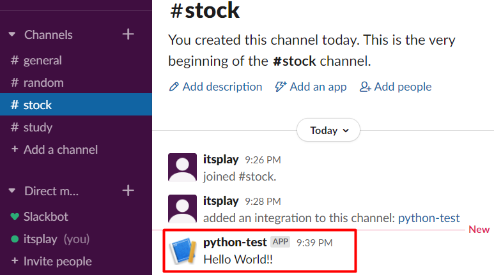
Task: Click the Direct m... section header label
Action: point(51,191)
